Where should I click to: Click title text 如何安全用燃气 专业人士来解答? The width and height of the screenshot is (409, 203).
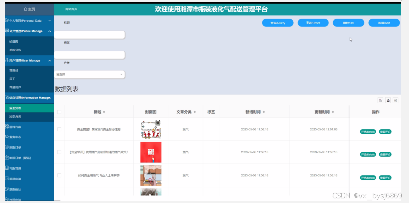click(99, 175)
